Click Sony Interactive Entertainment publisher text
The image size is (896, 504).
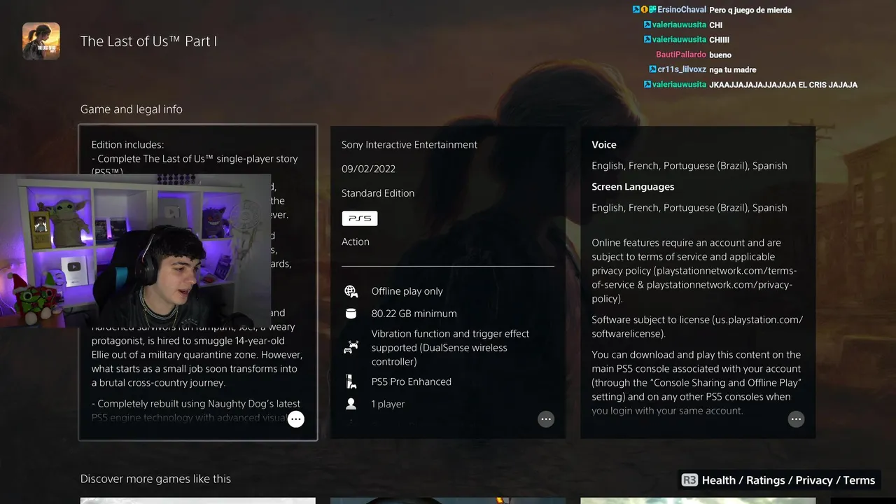pos(409,145)
